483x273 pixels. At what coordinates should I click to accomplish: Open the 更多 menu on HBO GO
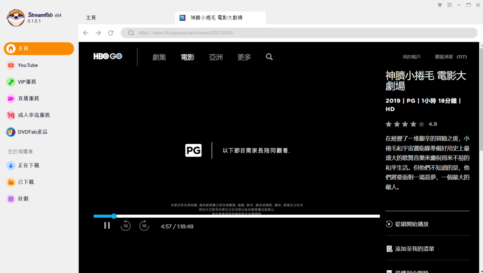tap(244, 57)
